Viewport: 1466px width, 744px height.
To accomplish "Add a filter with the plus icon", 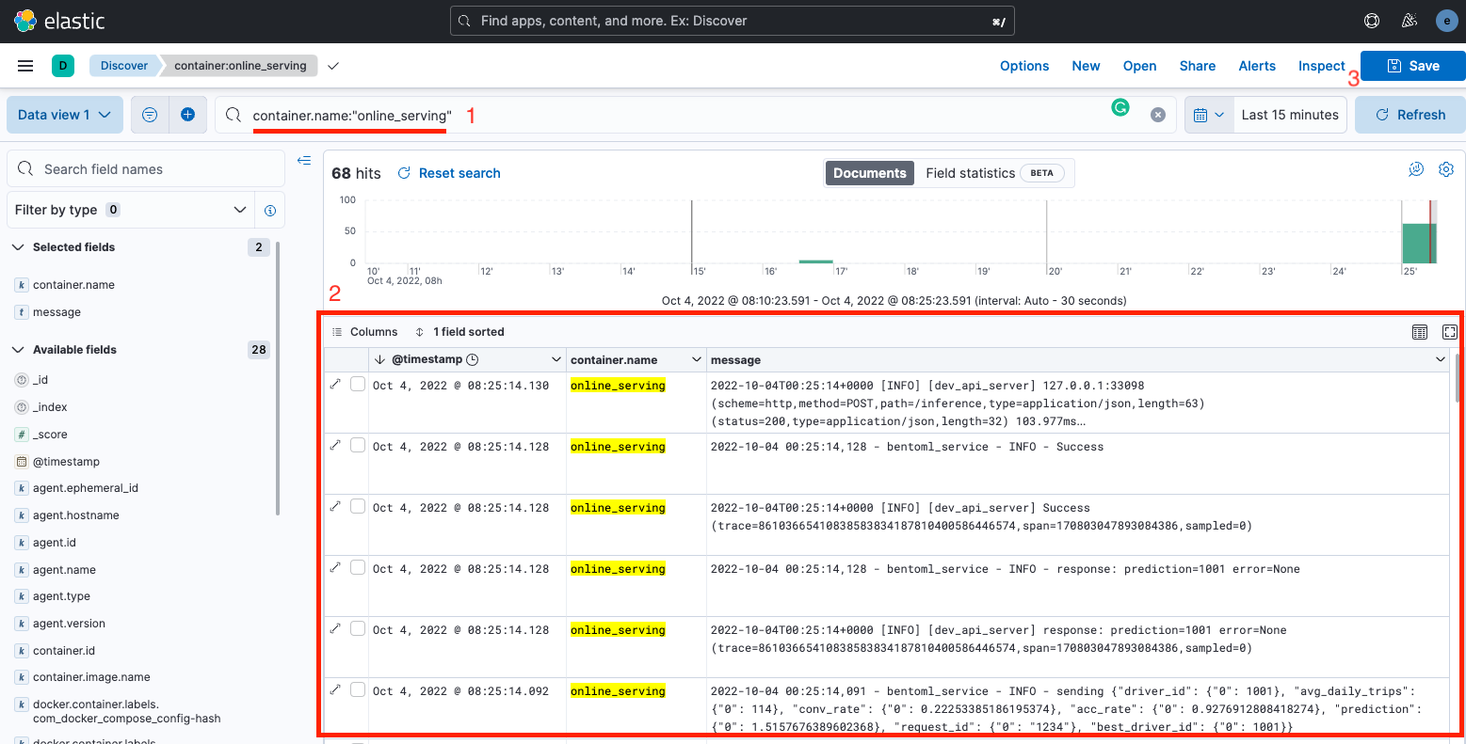I will 187,115.
